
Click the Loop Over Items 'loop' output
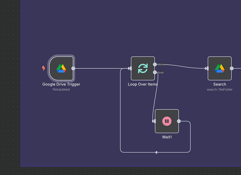tap(155, 72)
